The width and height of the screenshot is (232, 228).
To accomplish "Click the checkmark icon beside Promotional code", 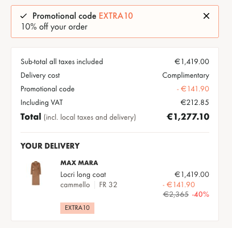I will pos(24,16).
